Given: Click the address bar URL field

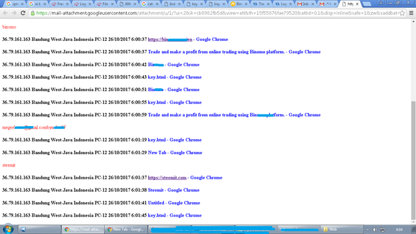Looking at the screenshot, I should pos(218,13).
